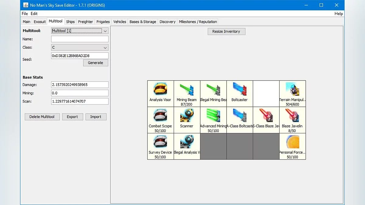Open the Help menu

(339, 14)
